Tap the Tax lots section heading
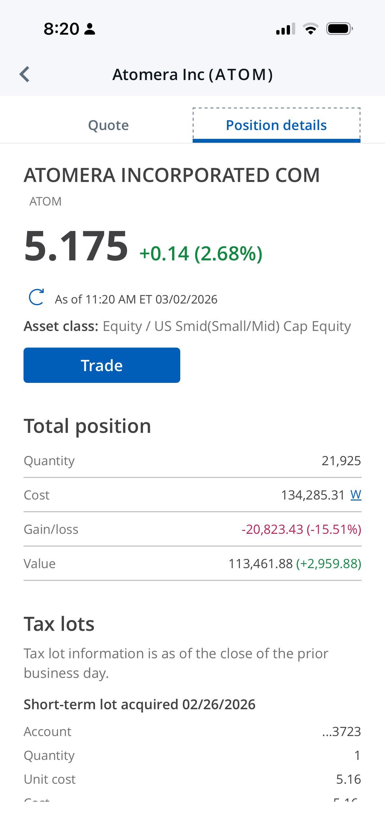 tap(59, 624)
